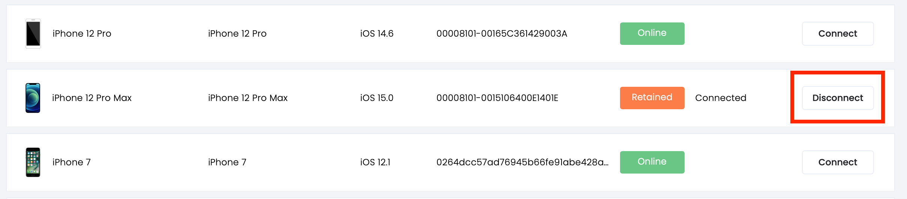This screenshot has height=199, width=907.
Task: Click the orange Retained status badge
Action: point(652,98)
